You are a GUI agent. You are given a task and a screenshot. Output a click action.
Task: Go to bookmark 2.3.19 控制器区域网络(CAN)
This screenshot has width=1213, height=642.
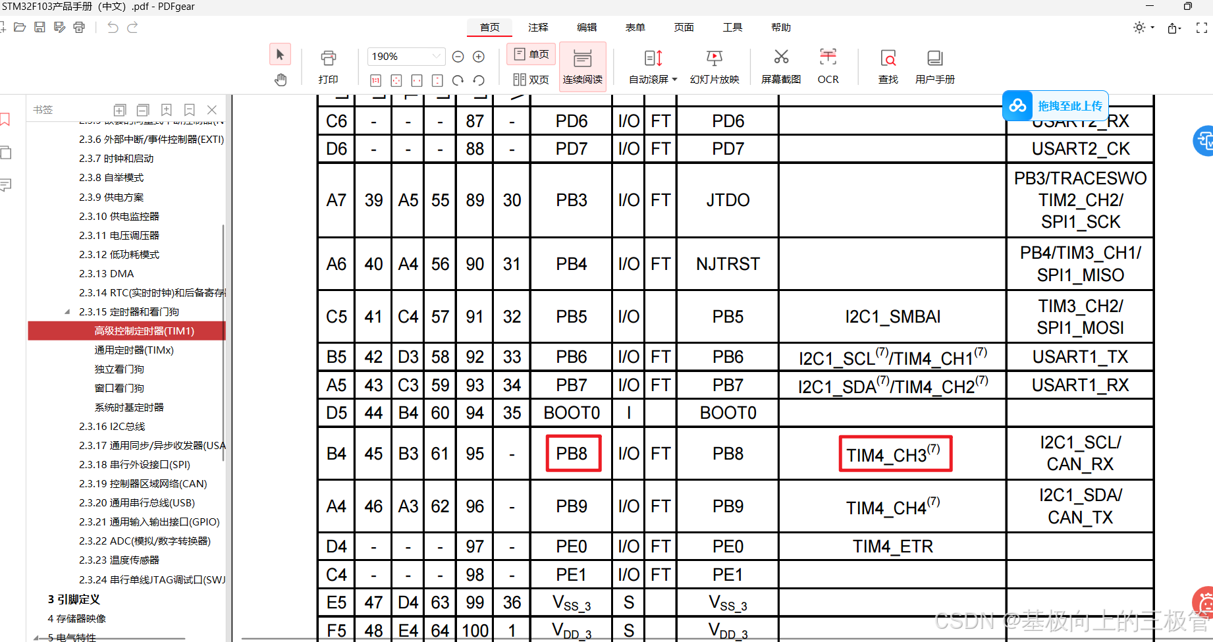coord(143,483)
